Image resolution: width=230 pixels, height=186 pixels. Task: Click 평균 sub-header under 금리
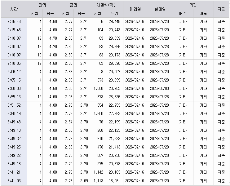point(81,14)
